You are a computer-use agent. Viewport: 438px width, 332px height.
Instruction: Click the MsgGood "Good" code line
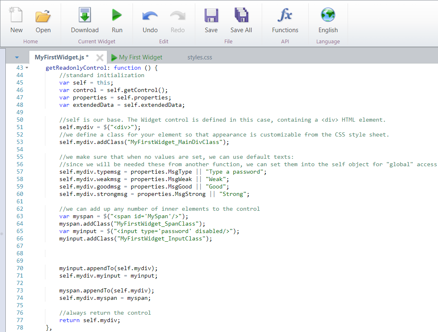pyautogui.click(x=144, y=187)
